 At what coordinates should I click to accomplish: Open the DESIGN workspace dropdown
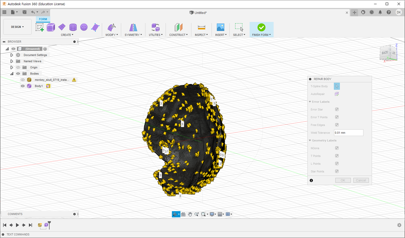pos(18,27)
